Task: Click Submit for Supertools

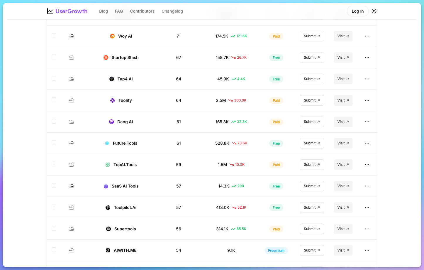Action: (x=312, y=229)
